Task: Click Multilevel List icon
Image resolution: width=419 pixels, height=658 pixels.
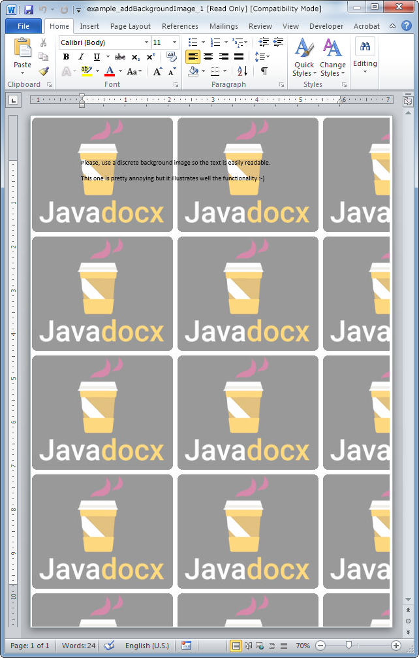Action: point(238,42)
